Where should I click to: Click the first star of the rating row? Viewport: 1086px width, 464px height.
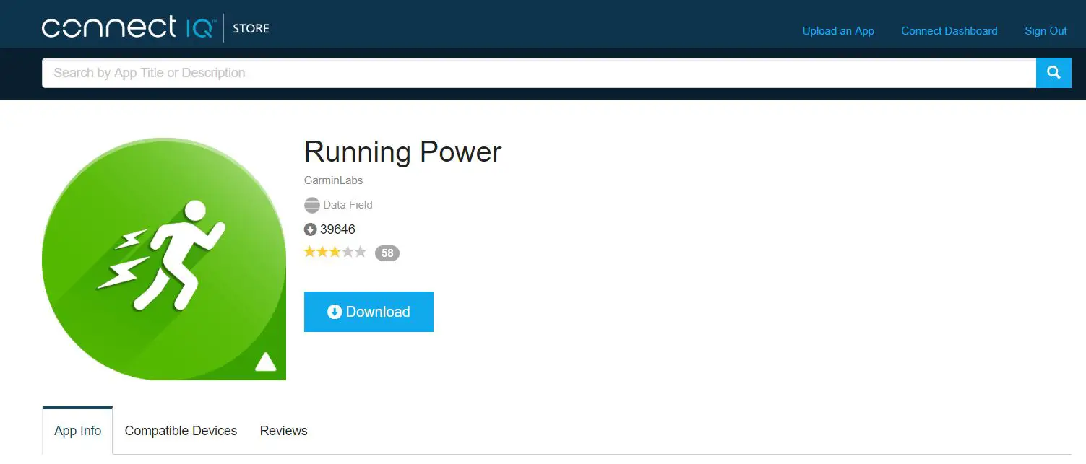pos(310,251)
